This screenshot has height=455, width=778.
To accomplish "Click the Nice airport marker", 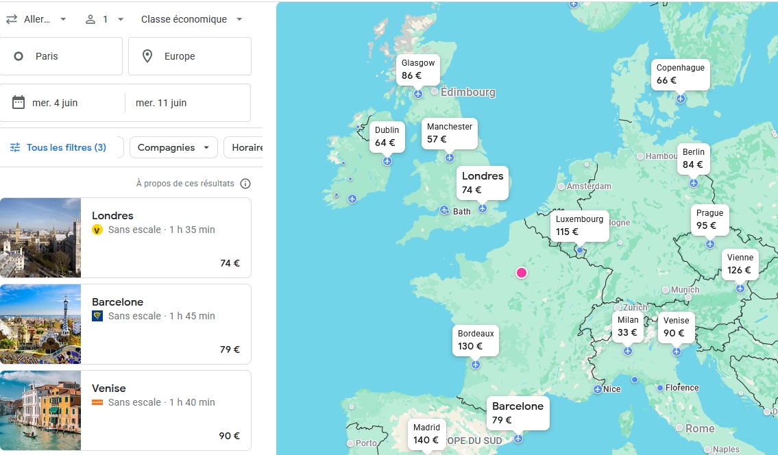I will click(598, 389).
